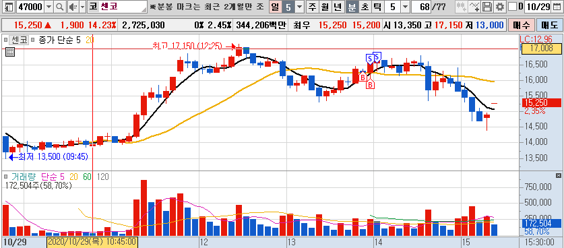Click the 센코 chart legend button
This screenshot has height=248, width=564.
click(18, 40)
